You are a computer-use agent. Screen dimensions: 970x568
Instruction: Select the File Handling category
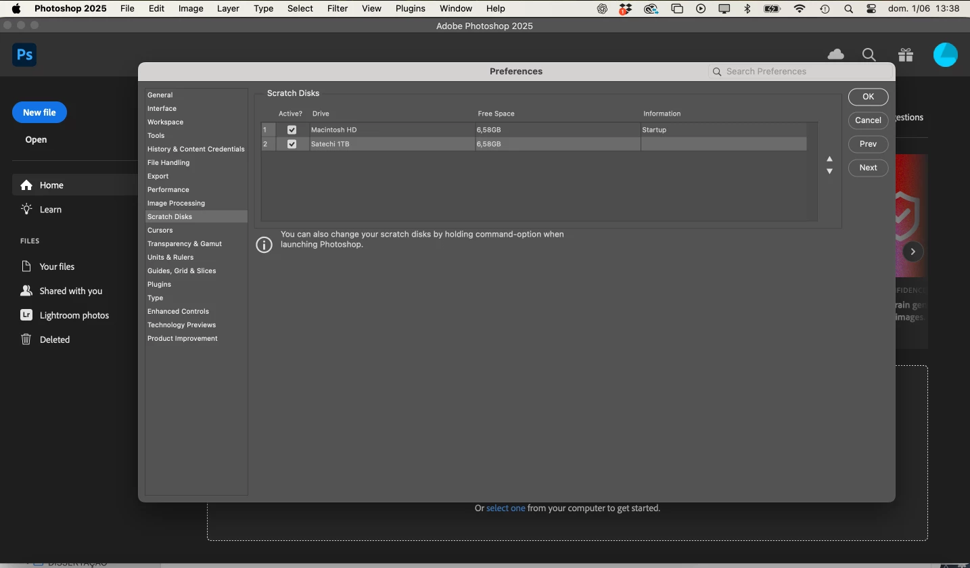[196, 162]
